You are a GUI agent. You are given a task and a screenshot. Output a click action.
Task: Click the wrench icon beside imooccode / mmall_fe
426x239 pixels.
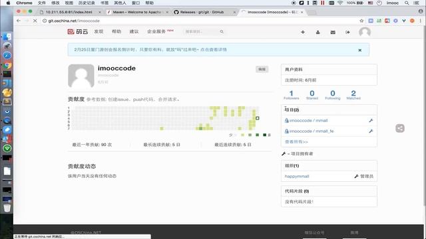point(371,131)
